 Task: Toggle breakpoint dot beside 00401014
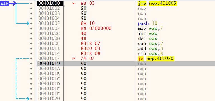[31, 54]
